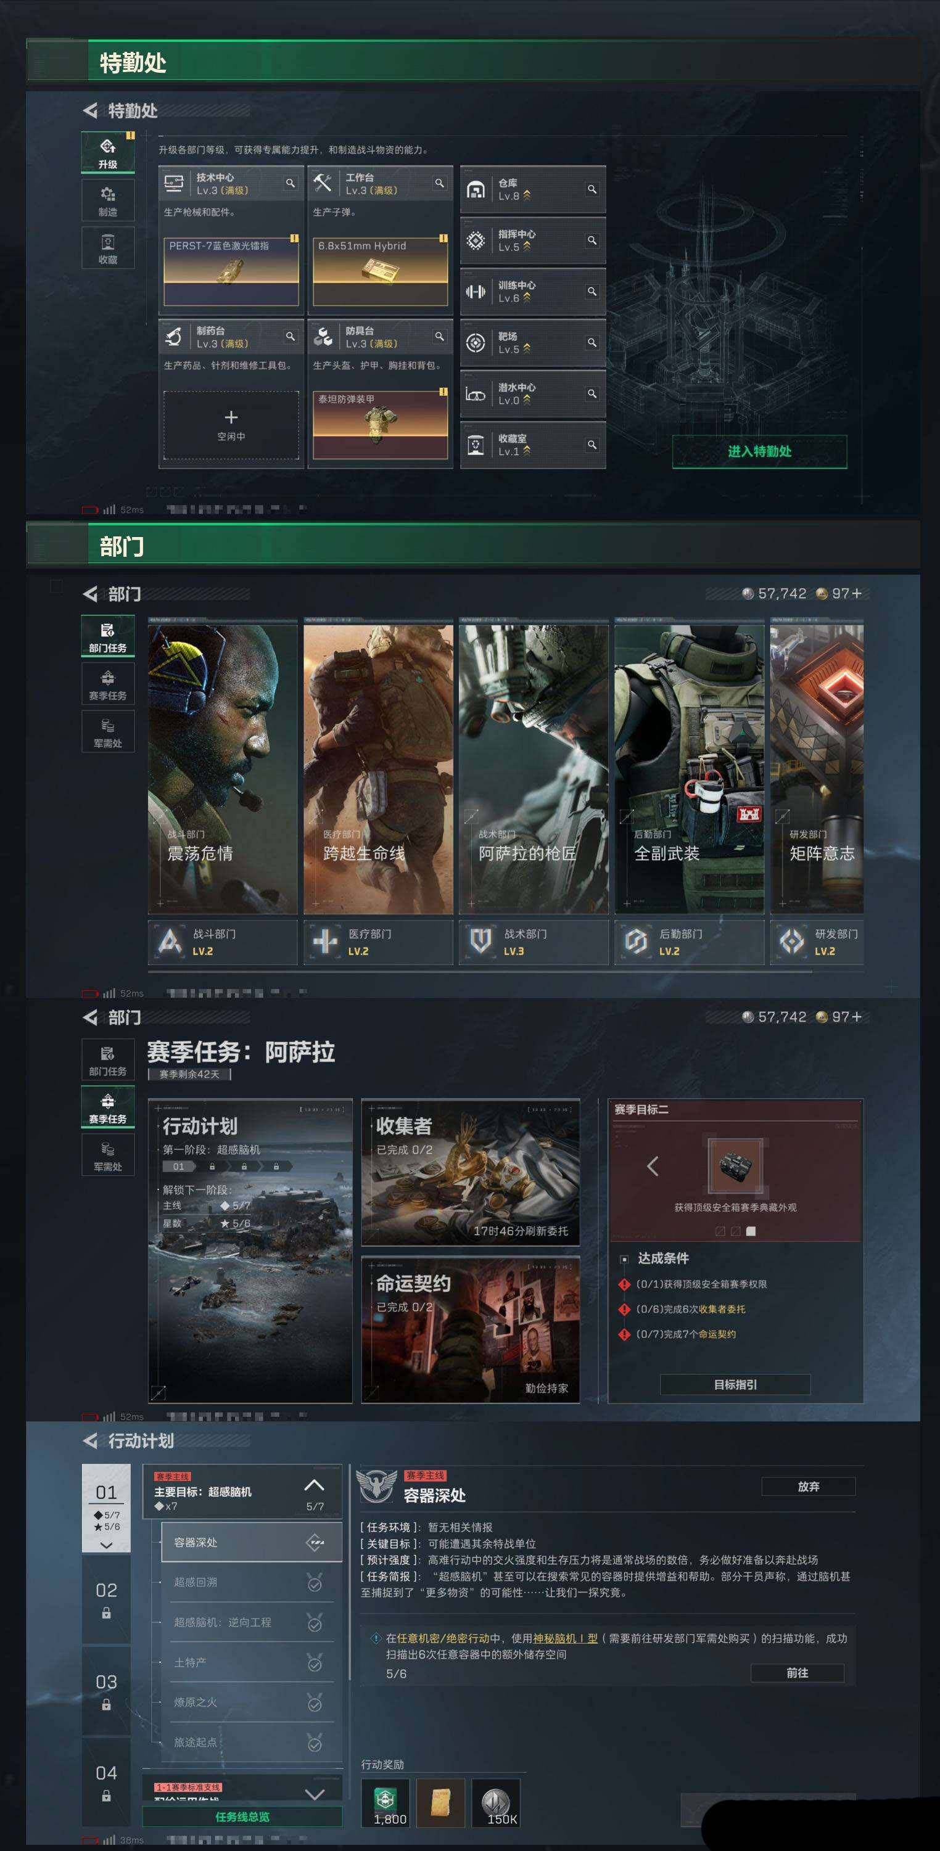Inspect 技术中心 with its magnifier icon
This screenshot has width=940, height=1851.
tap(291, 183)
